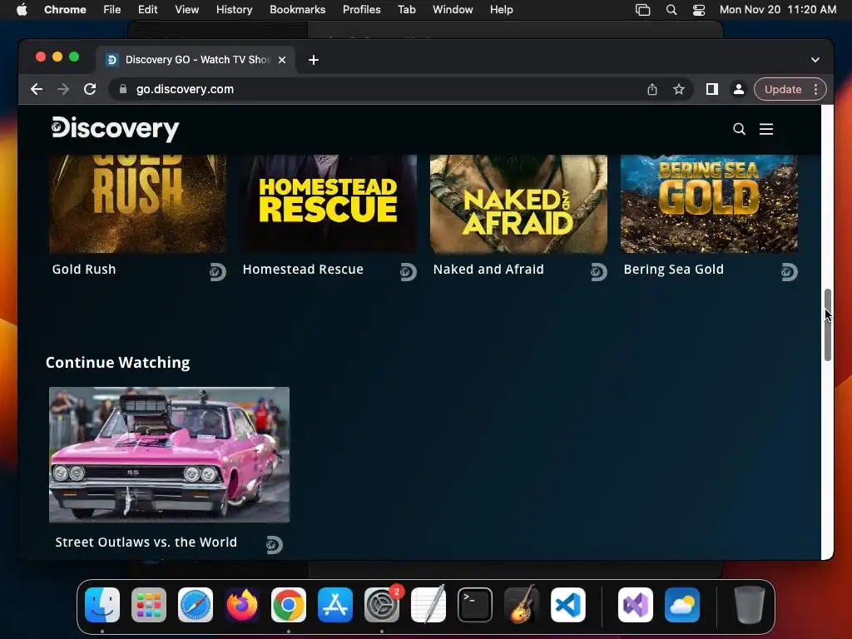Click the menu bar date and time
The width and height of the screenshot is (852, 639).
778,10
